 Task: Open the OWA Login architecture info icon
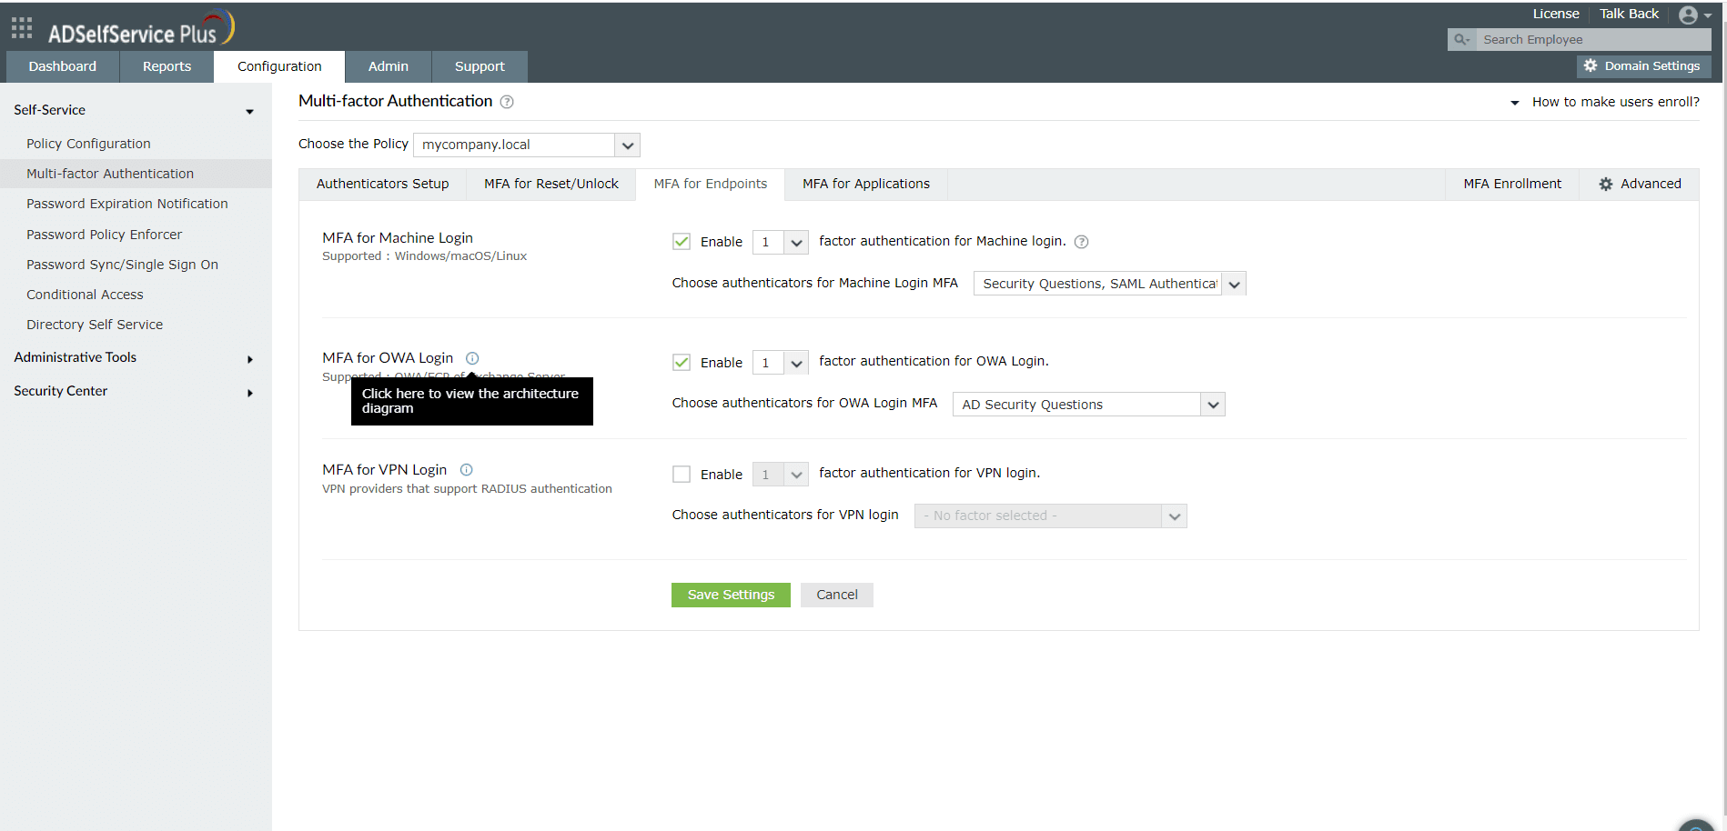tap(472, 358)
